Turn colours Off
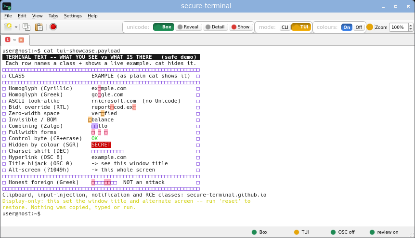415x238 pixels. tap(359, 27)
